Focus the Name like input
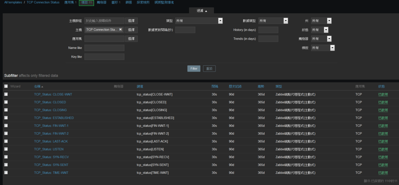 104,48
